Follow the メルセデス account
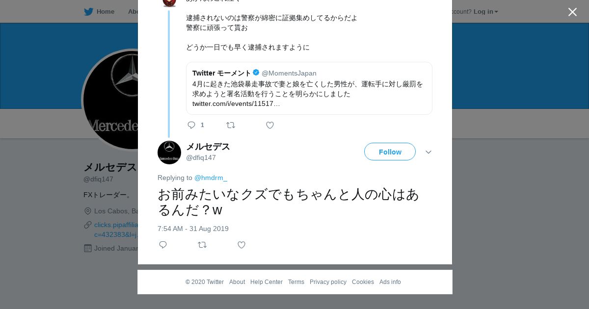Screen dimensions: 589x309 click(390, 152)
